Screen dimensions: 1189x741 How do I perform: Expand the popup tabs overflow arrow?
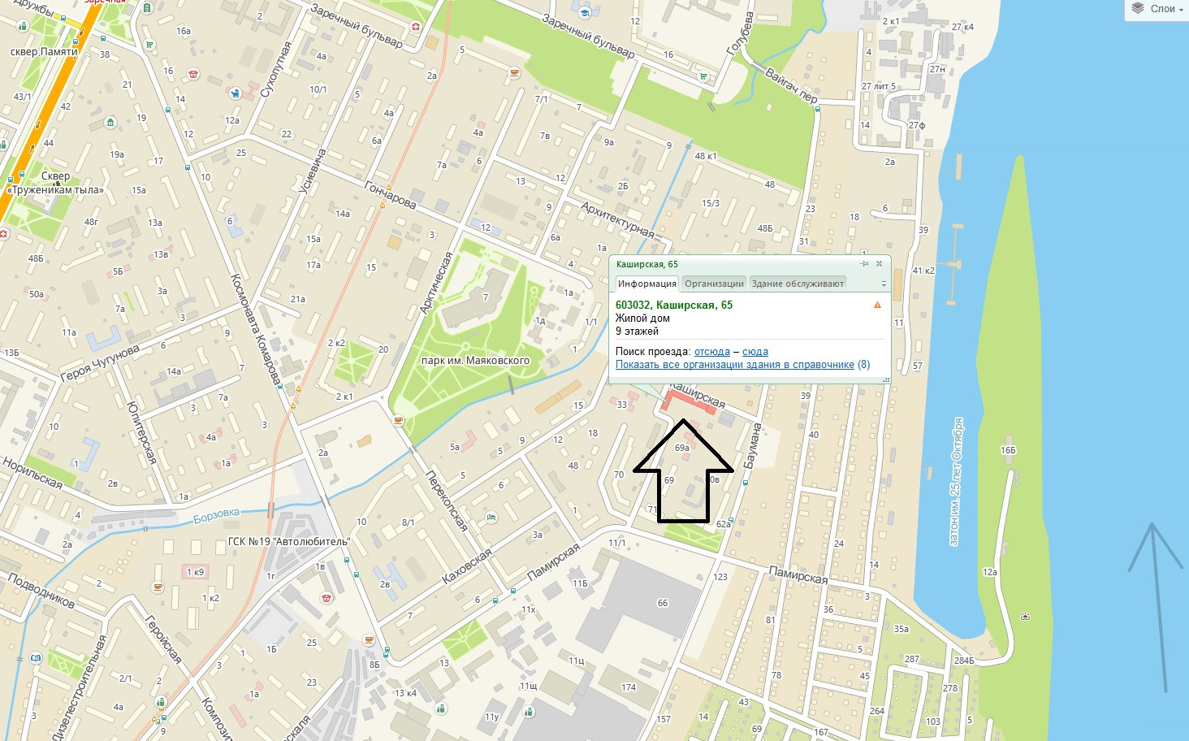point(884,284)
